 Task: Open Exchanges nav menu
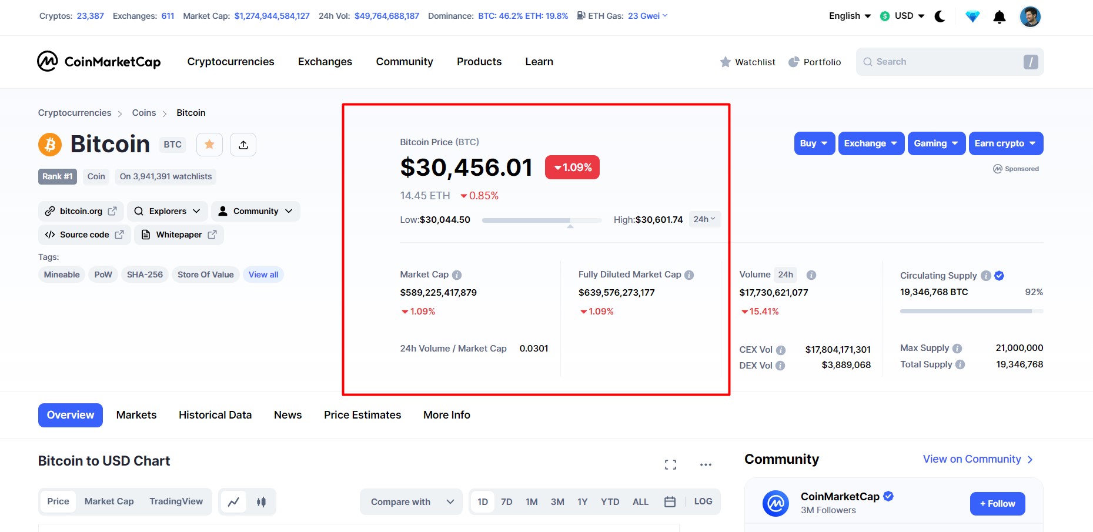[x=325, y=62]
